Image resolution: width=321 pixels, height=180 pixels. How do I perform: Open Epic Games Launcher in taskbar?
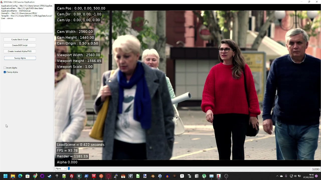[x=57, y=176]
